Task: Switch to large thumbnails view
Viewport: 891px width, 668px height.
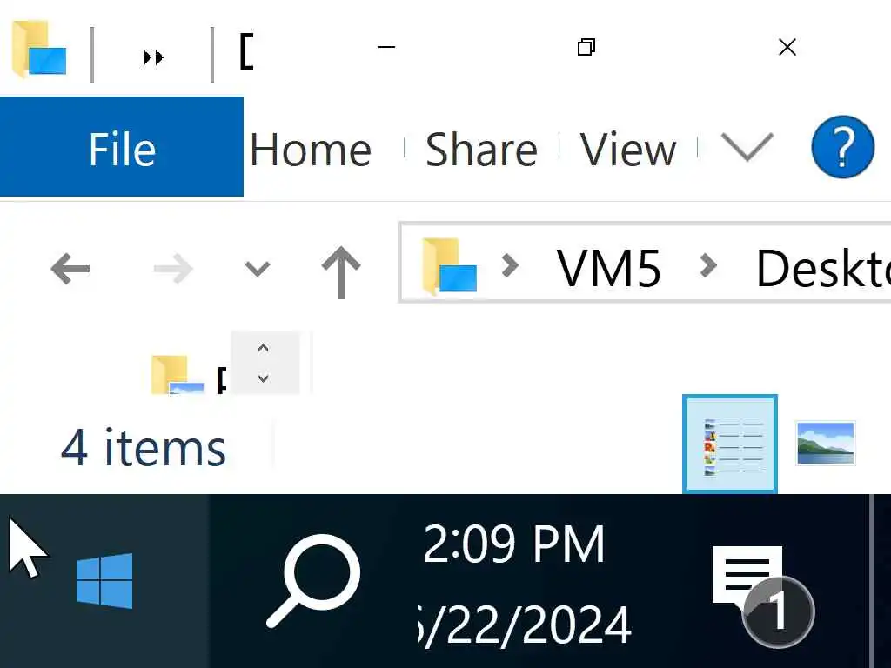Action: point(826,443)
